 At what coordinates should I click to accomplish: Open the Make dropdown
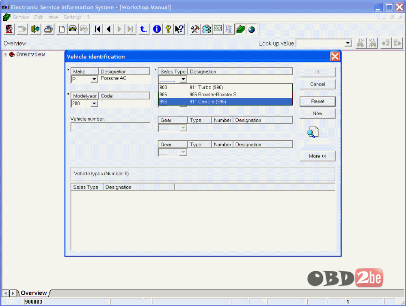(x=94, y=79)
